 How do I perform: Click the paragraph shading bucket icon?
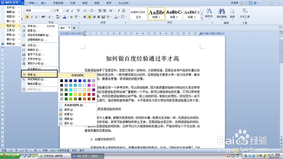(x=116, y=17)
